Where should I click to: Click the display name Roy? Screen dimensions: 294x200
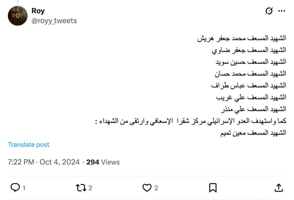[38, 11]
